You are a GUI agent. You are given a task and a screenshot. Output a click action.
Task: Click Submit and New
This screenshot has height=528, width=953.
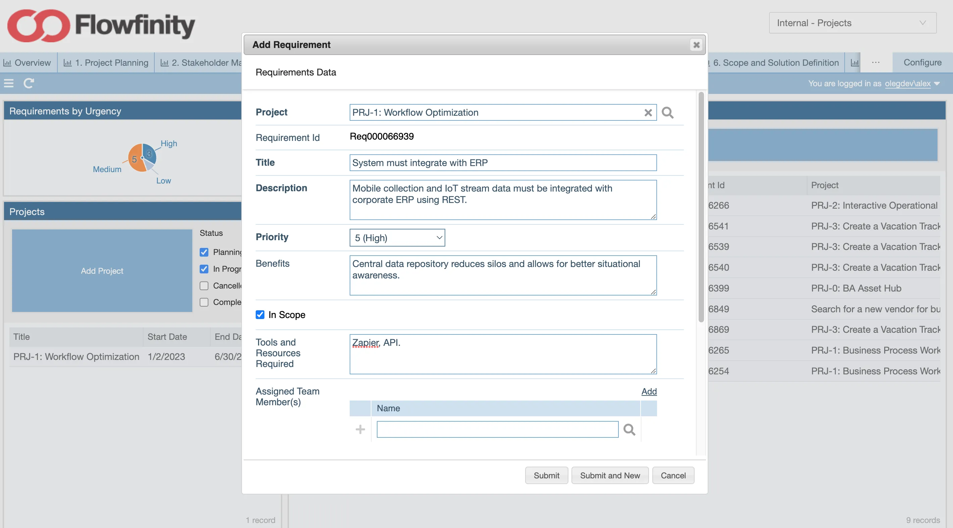tap(610, 475)
